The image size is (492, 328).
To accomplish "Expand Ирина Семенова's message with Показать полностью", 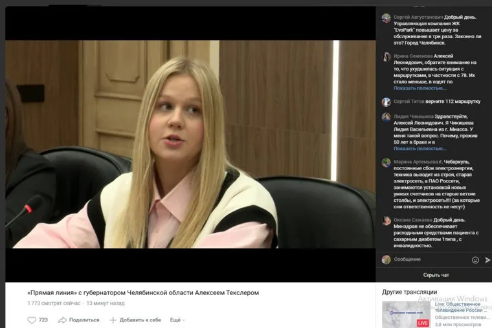I will point(419,88).
